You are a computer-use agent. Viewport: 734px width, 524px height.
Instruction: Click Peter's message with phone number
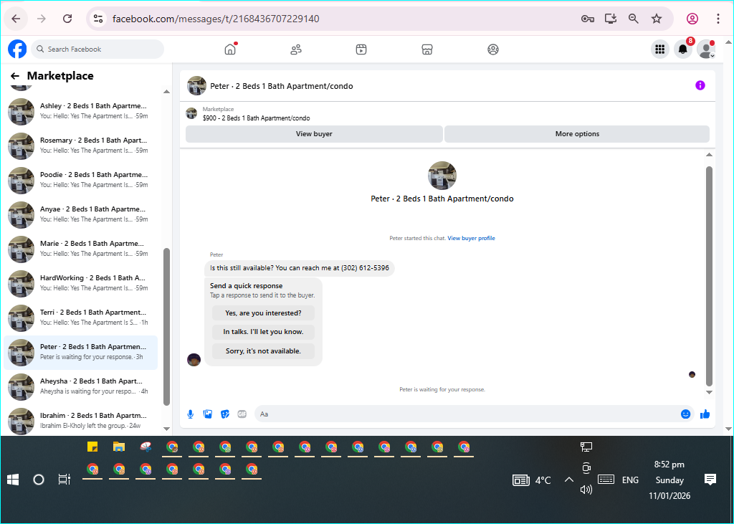pos(299,268)
